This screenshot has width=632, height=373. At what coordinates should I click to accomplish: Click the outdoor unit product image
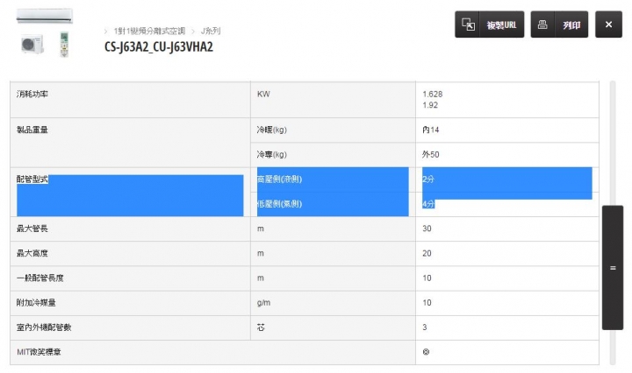point(32,44)
